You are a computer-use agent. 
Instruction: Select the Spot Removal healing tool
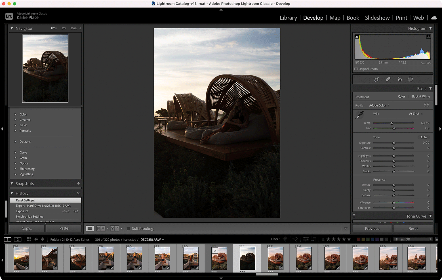[x=388, y=80]
